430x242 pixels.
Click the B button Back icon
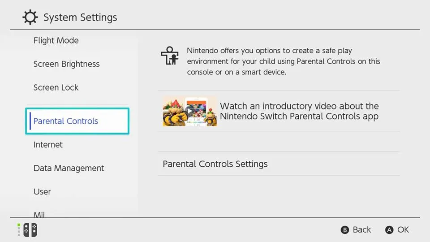point(345,230)
